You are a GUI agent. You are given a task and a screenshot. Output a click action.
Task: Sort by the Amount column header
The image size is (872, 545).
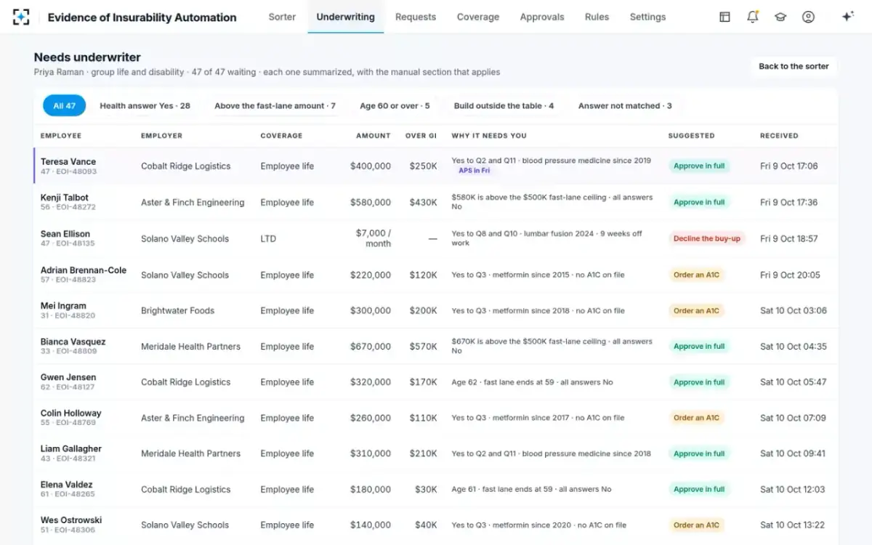(374, 136)
